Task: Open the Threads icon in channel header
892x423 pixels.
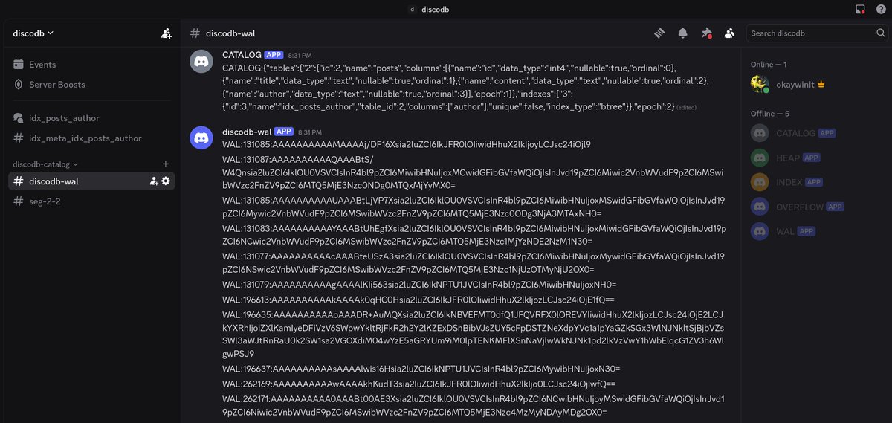Action: tap(659, 33)
